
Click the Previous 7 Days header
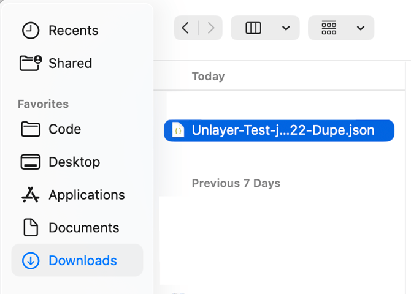(236, 183)
